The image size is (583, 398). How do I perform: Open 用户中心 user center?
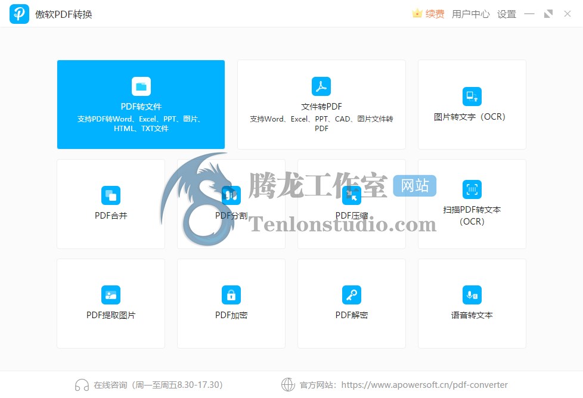point(471,14)
